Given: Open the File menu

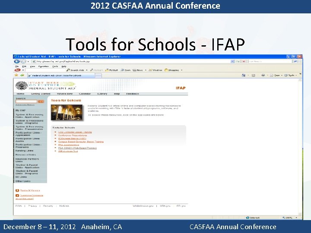Looking at the screenshot, I should click(17, 66).
